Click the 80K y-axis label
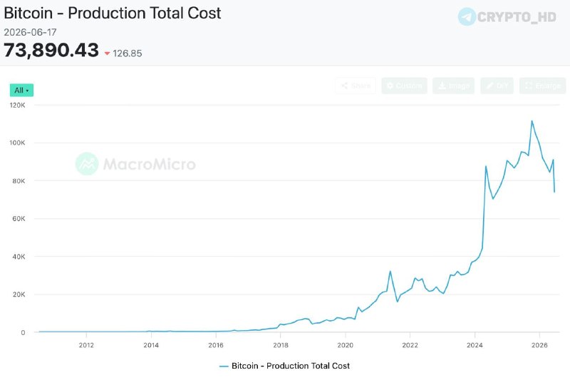570x390 pixels. click(x=19, y=181)
